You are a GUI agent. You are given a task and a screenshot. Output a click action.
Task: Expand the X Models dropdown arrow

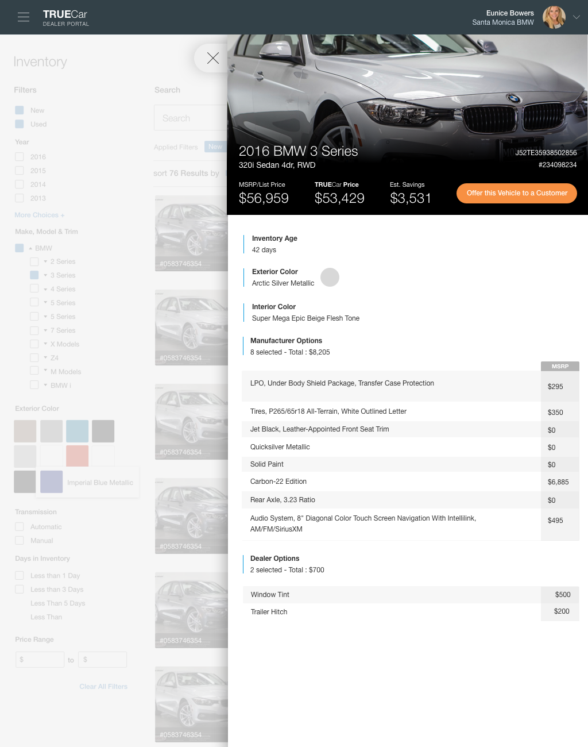tap(44, 344)
